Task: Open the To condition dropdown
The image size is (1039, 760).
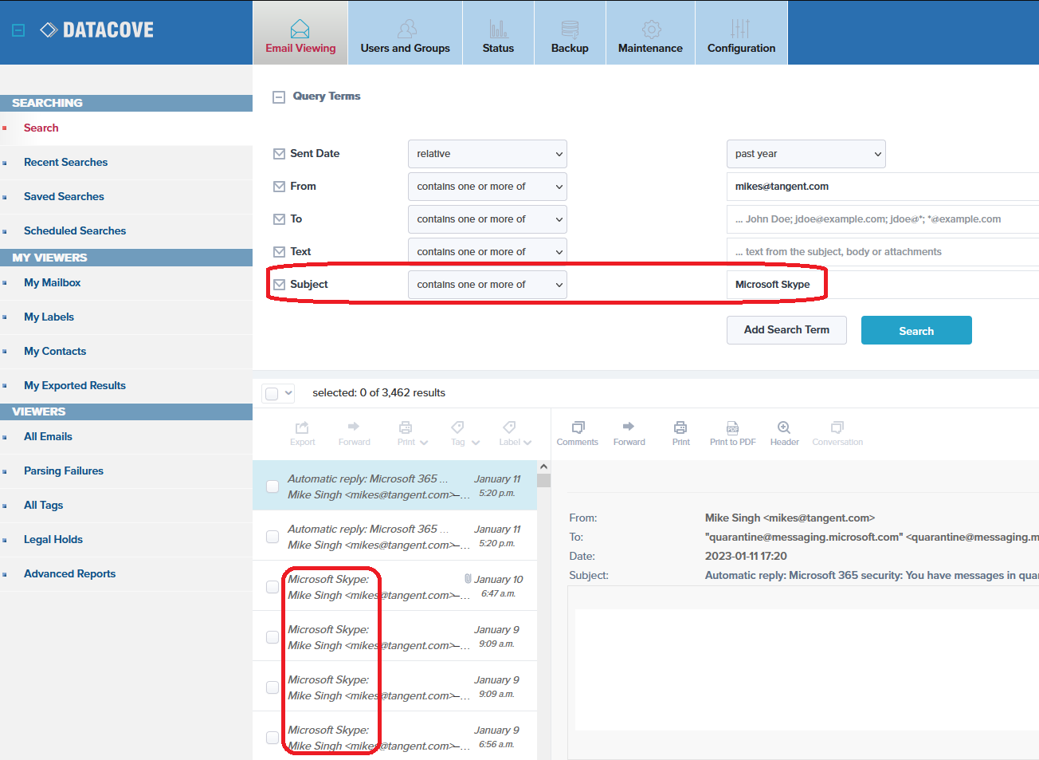Action: (x=488, y=219)
